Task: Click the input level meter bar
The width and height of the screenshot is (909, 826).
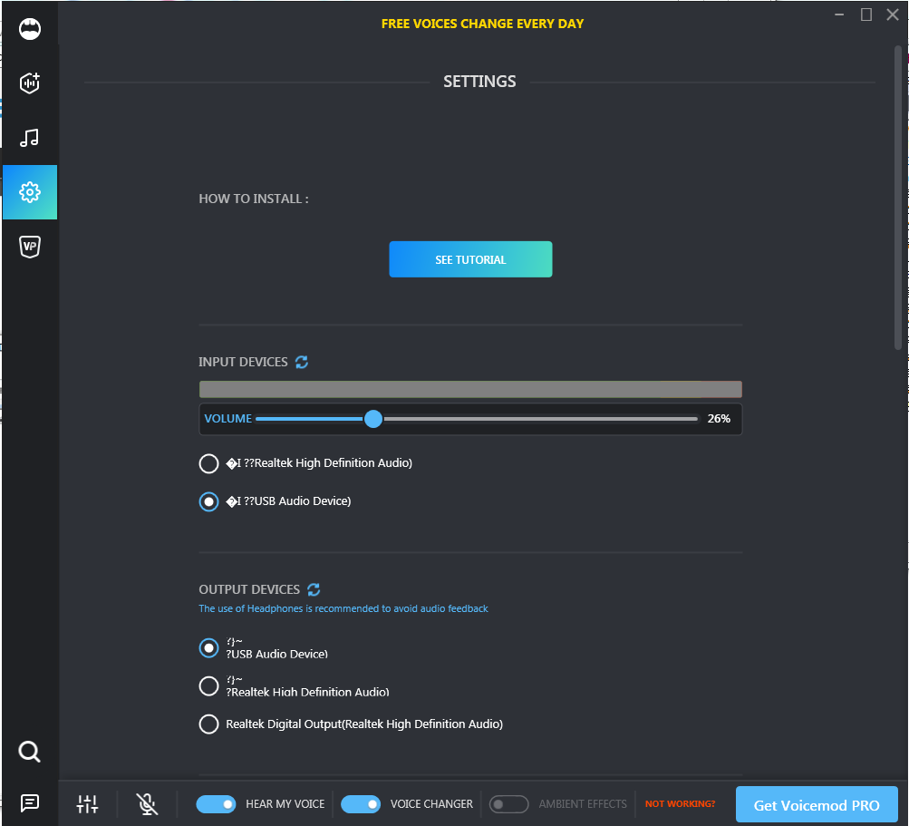Action: tap(470, 389)
